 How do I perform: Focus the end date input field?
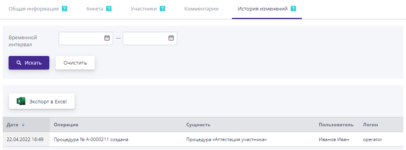point(150,38)
